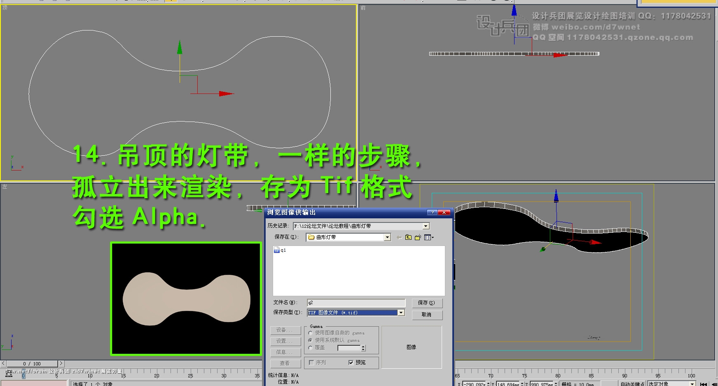This screenshot has width=718, height=386.
Task: Click the Info (信息...) button
Action: point(285,352)
